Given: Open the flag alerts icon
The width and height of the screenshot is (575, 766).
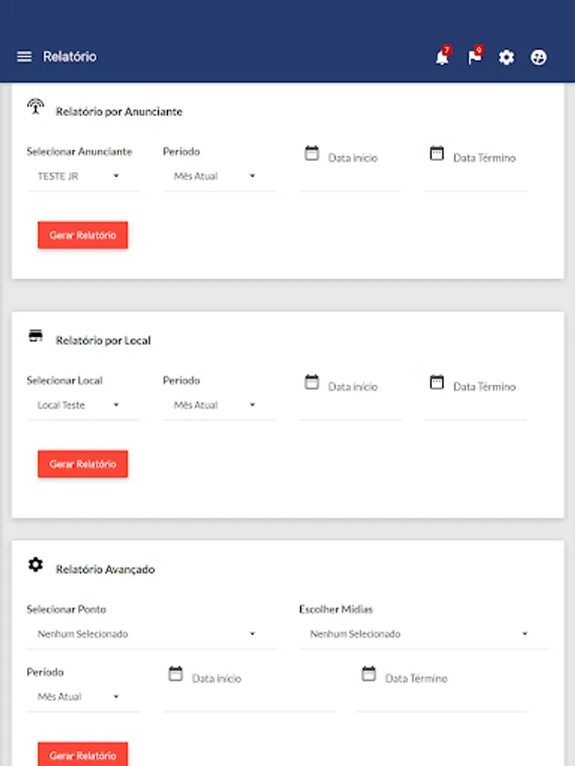Looking at the screenshot, I should click(x=474, y=58).
